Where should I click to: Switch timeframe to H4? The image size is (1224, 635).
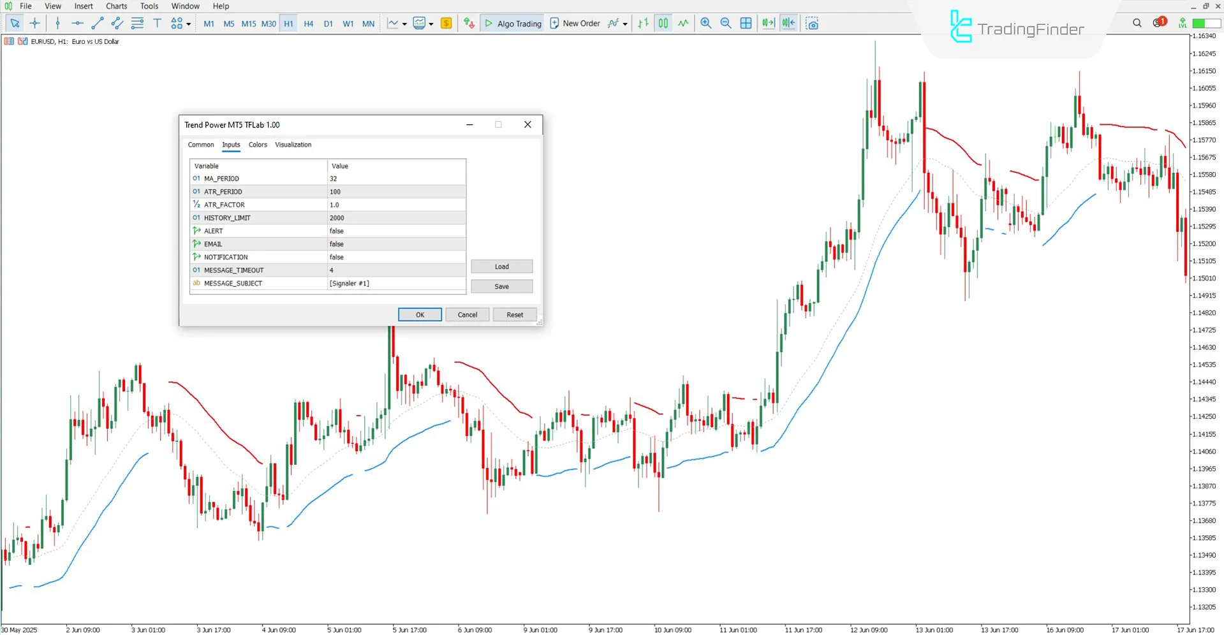pos(308,23)
